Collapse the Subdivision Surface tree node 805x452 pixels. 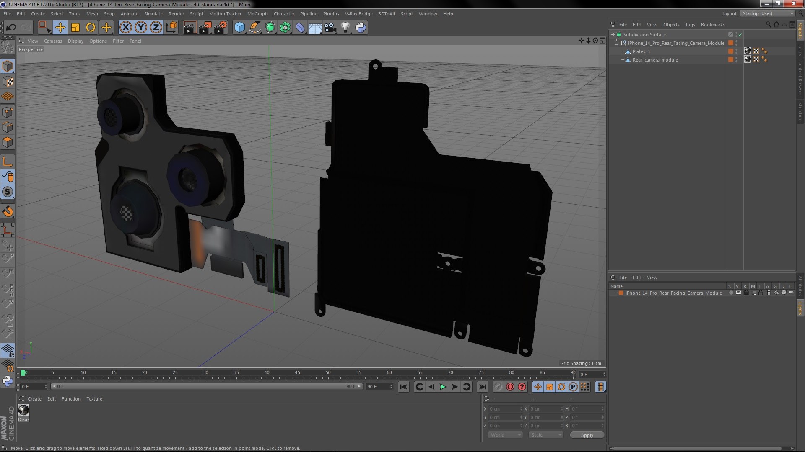pyautogui.click(x=612, y=35)
